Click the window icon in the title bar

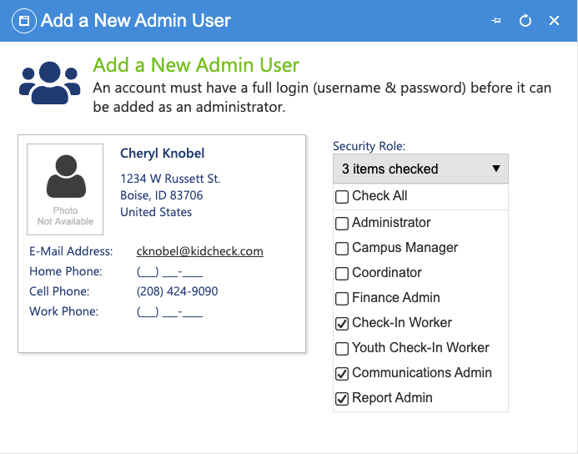click(24, 21)
